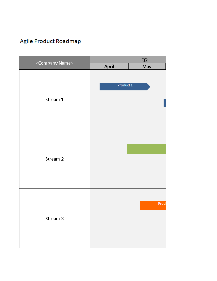
Task: Select the May month header
Action: (147, 66)
